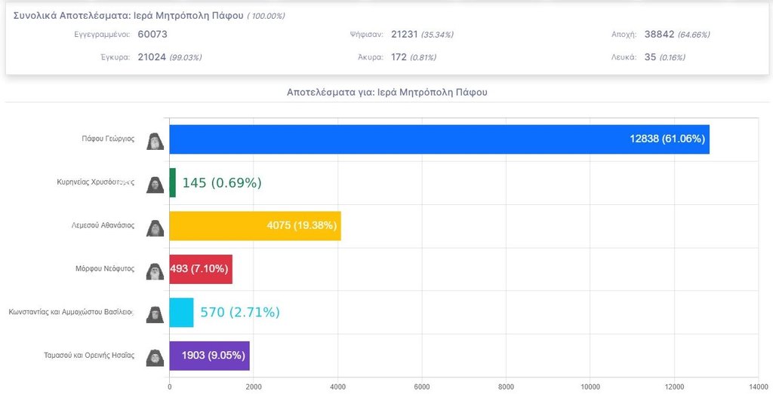Click the chart title Αποτελέσματα για: Ιερά Μητρόπολη Πάφου

tap(387, 93)
